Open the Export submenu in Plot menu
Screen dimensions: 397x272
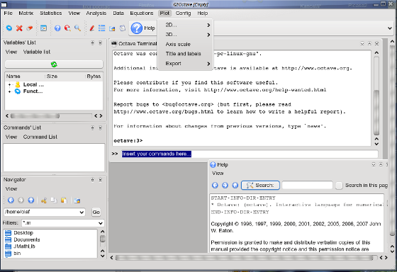click(x=185, y=64)
